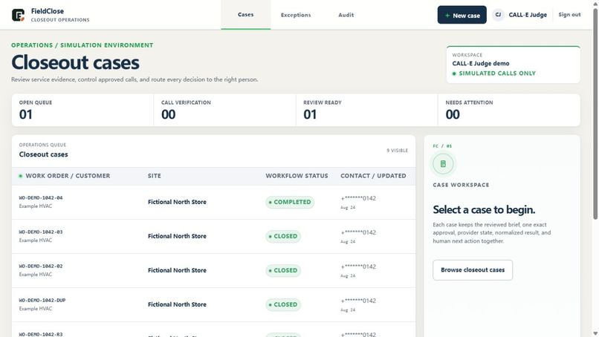Open work order WO-DEMO-1042-04 row
599x337 pixels.
213,202
